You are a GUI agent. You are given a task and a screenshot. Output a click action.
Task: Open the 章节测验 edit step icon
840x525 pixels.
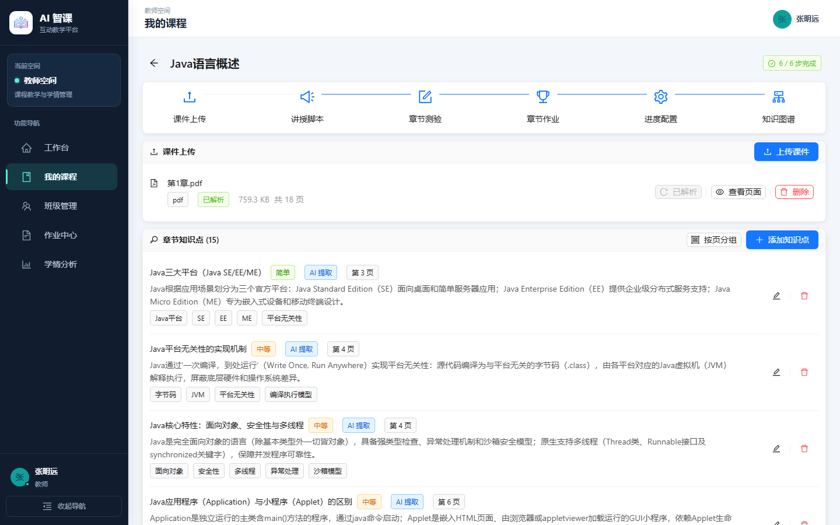tap(425, 96)
